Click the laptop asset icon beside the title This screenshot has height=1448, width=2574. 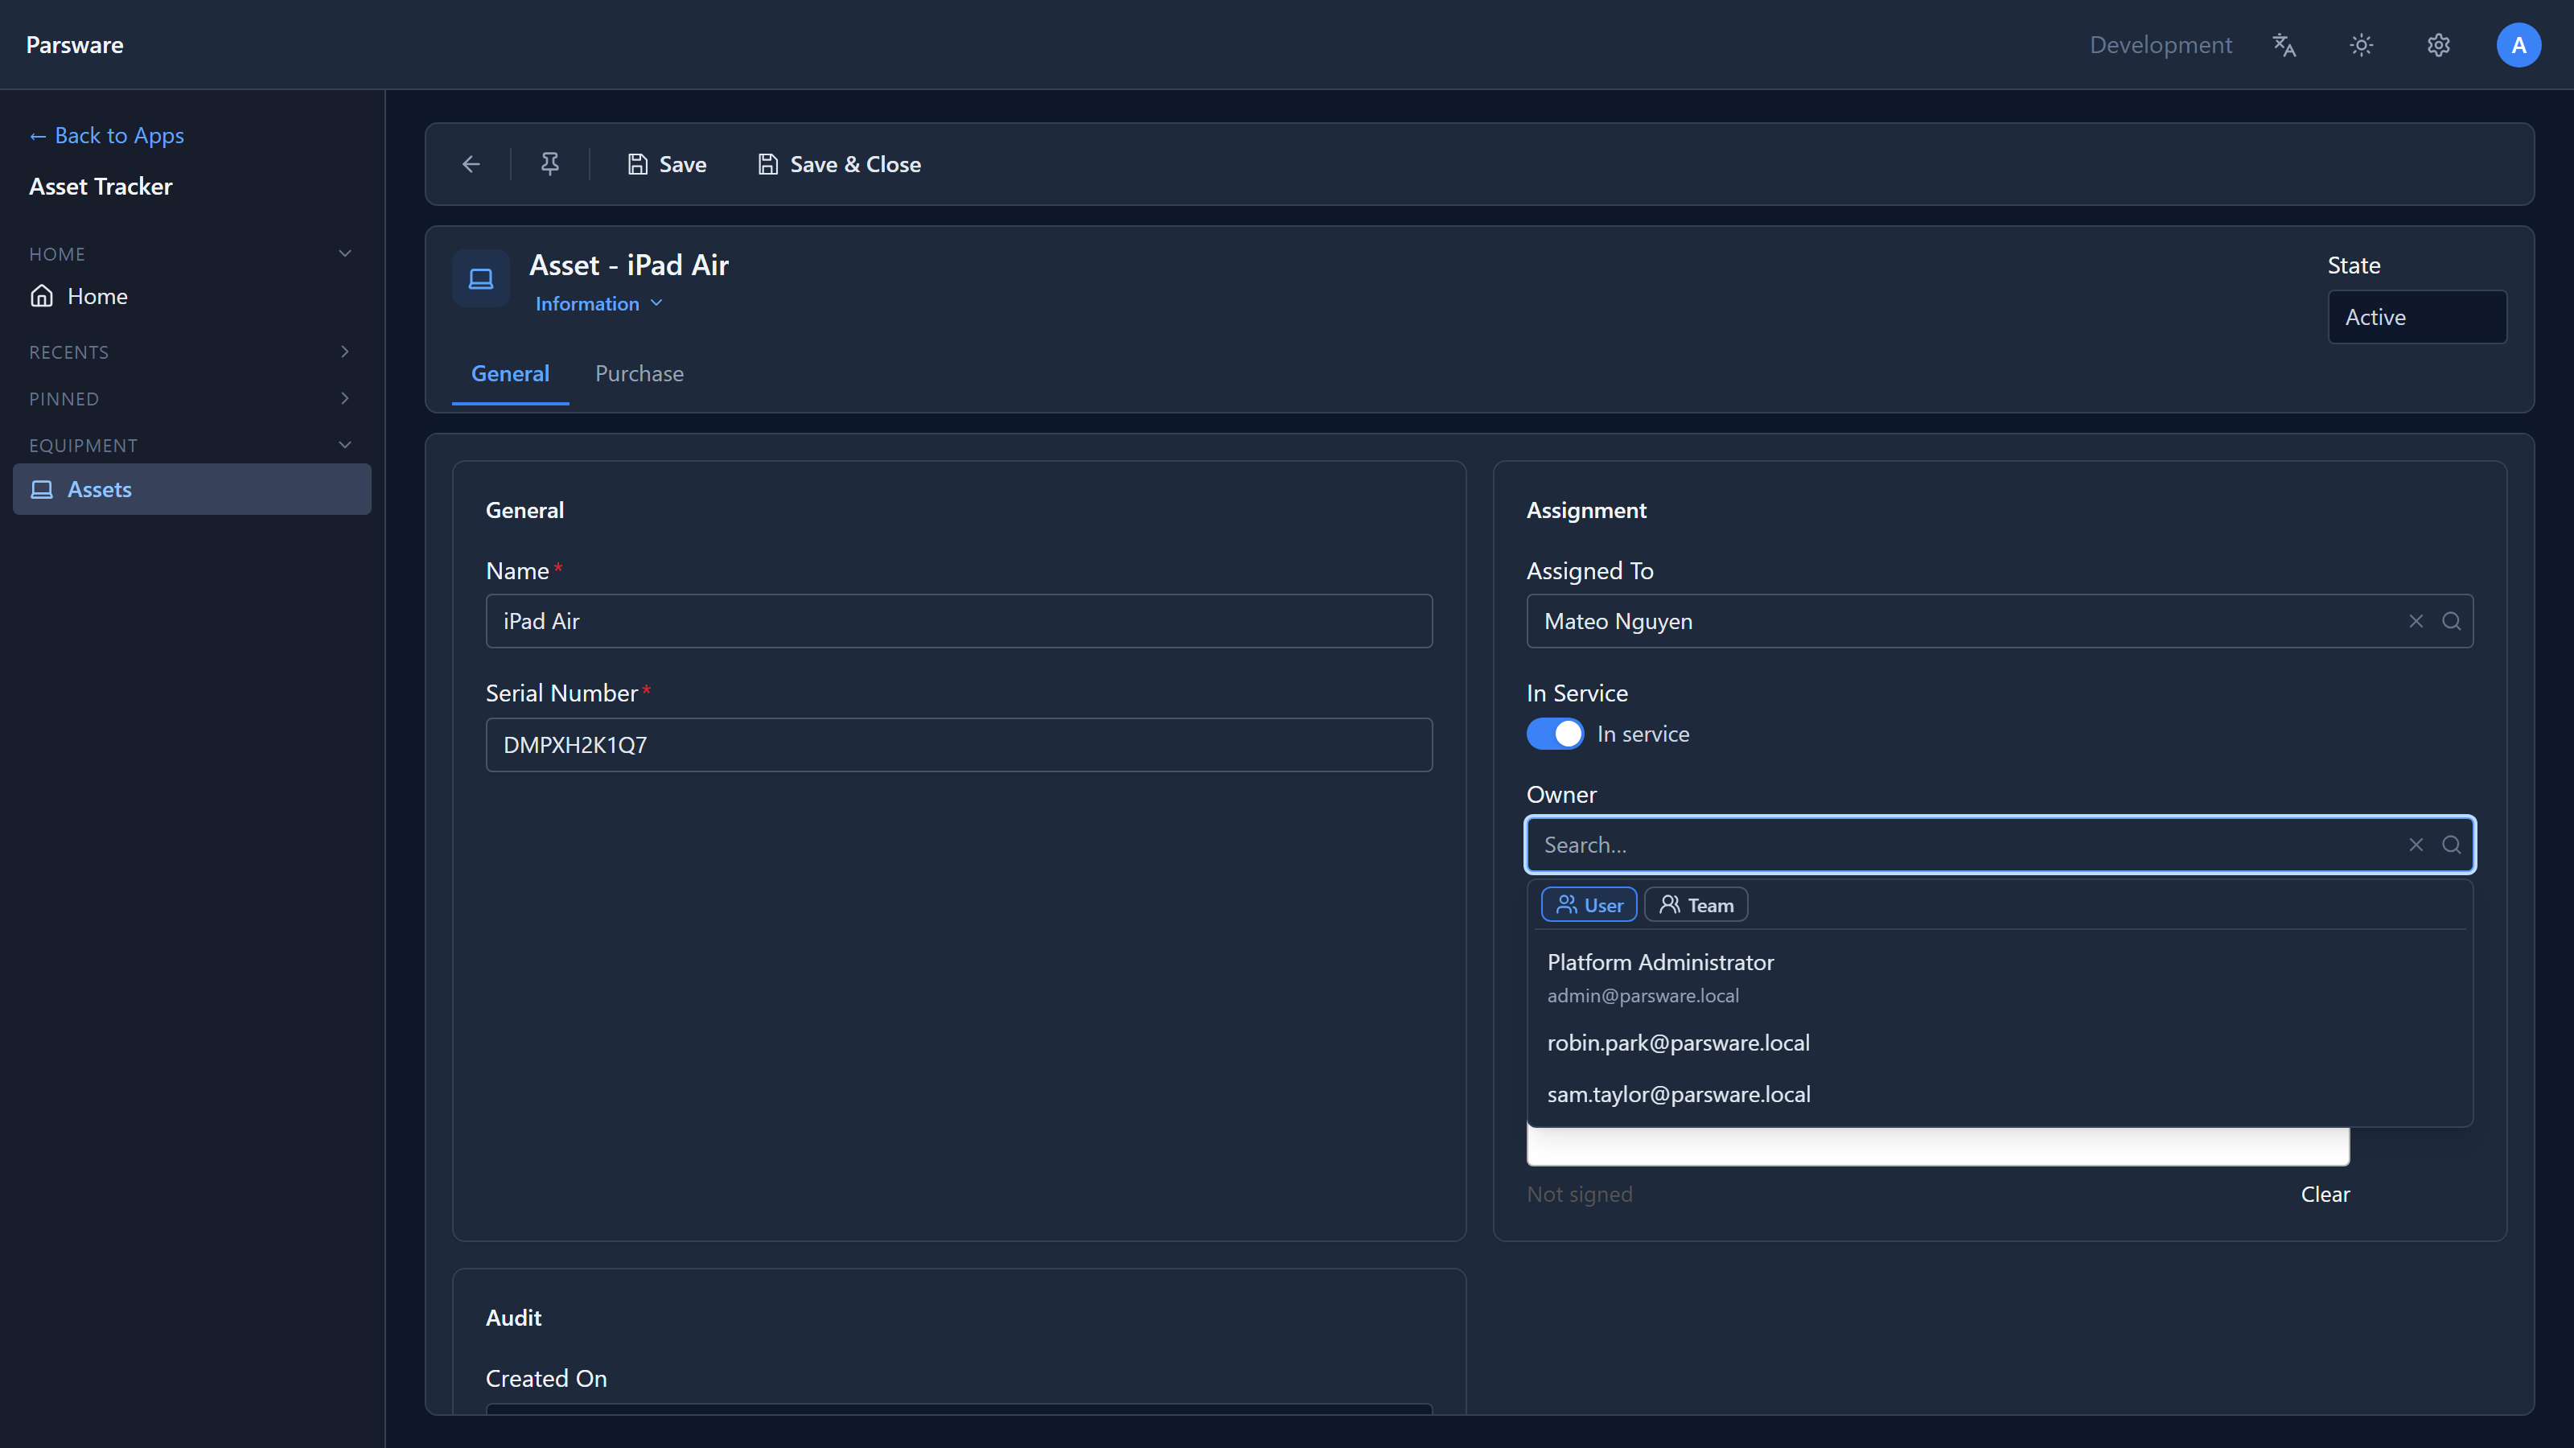tap(481, 279)
